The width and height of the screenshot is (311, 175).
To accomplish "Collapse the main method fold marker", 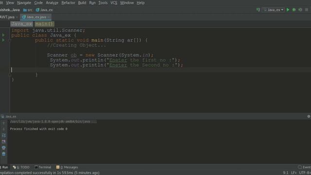I will pyautogui.click(x=10, y=40).
